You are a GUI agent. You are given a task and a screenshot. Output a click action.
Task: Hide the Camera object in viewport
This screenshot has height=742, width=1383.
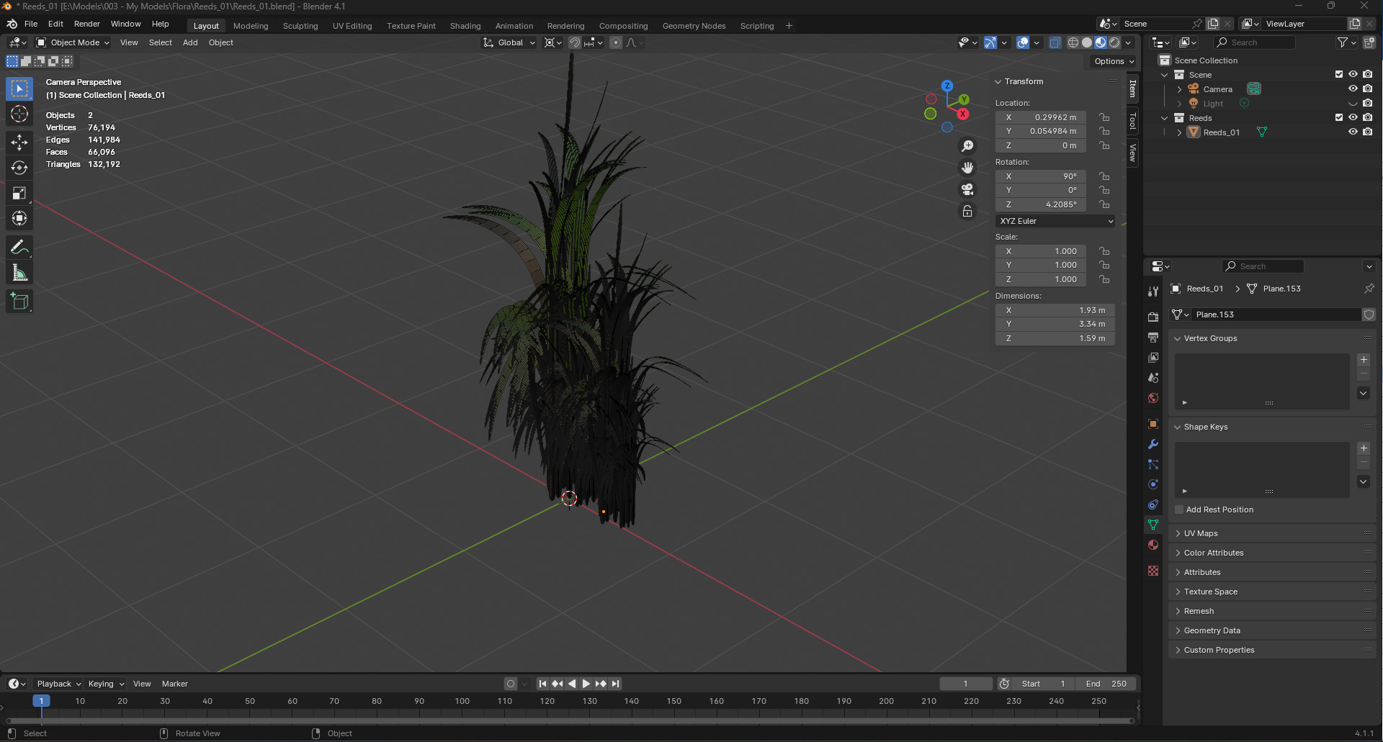point(1353,89)
